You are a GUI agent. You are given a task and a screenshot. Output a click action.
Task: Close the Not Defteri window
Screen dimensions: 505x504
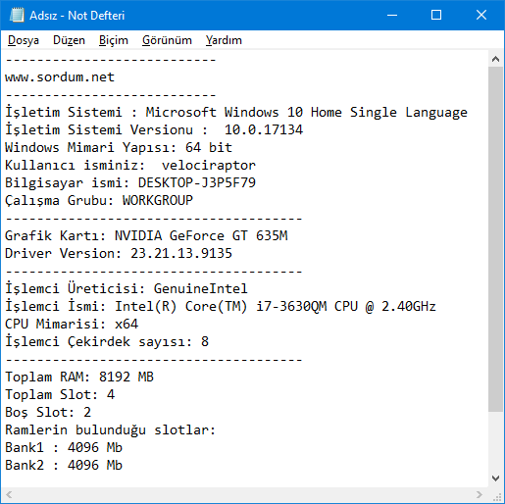click(x=481, y=15)
